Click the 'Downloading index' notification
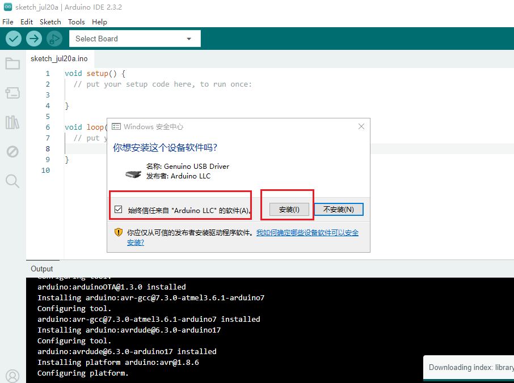This screenshot has height=383, width=514. tap(469, 367)
